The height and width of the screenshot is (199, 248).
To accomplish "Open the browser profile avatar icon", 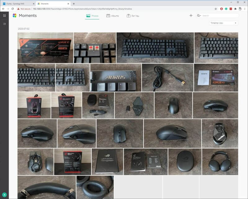I will 240,9.
